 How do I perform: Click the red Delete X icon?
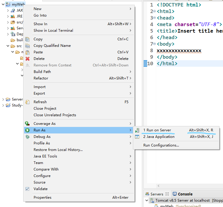point(27,59)
